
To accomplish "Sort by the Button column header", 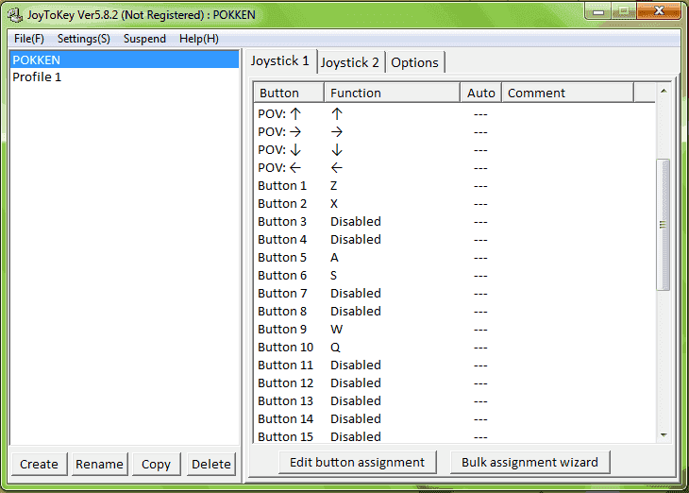I will coord(289,93).
